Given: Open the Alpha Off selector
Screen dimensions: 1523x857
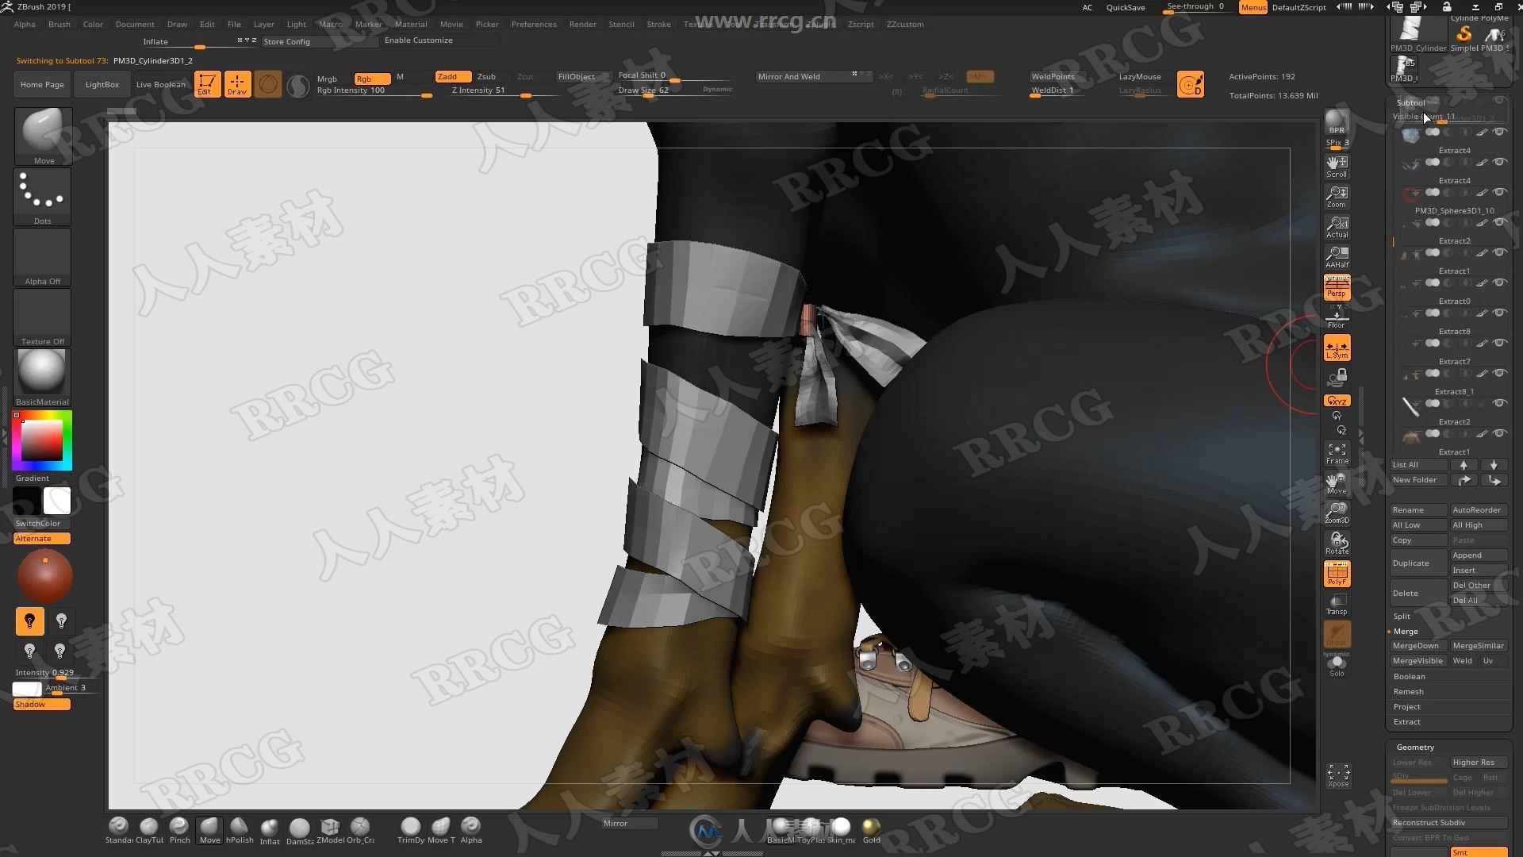Looking at the screenshot, I should (x=43, y=257).
